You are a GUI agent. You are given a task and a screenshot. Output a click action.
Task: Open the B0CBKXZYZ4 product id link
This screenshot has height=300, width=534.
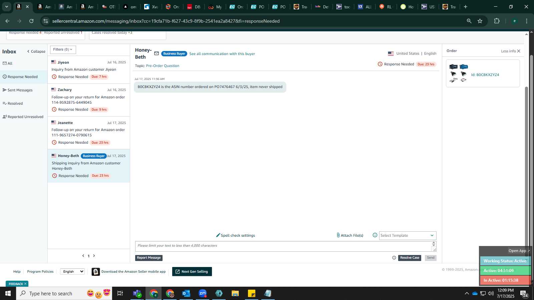(x=485, y=75)
